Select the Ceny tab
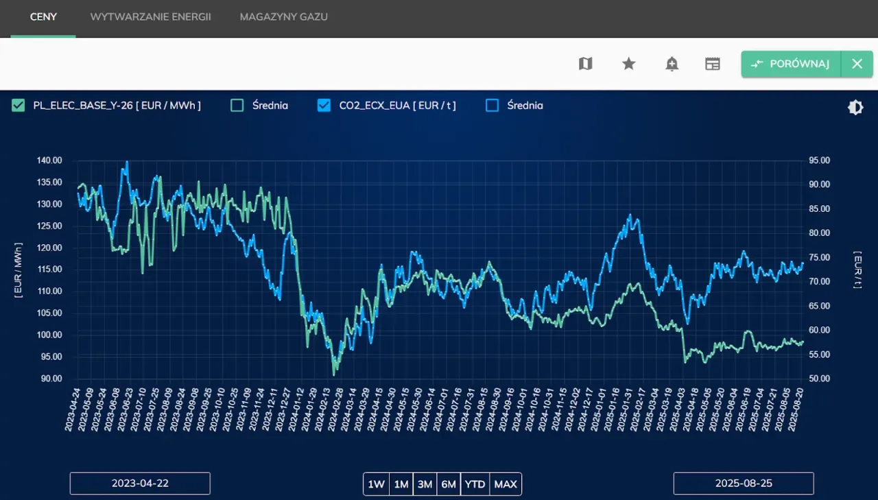Viewport: 878px width, 500px height. tap(43, 16)
